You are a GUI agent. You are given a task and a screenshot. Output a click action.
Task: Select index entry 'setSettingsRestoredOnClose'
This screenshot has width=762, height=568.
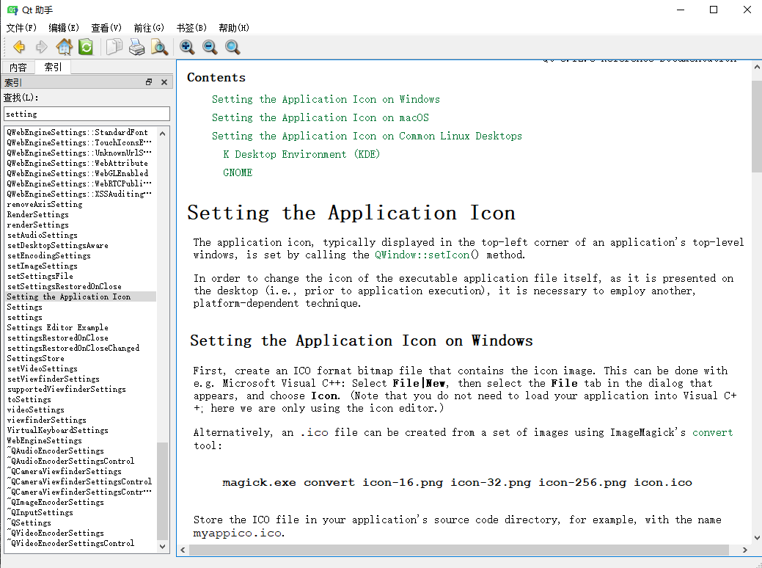pyautogui.click(x=81, y=286)
